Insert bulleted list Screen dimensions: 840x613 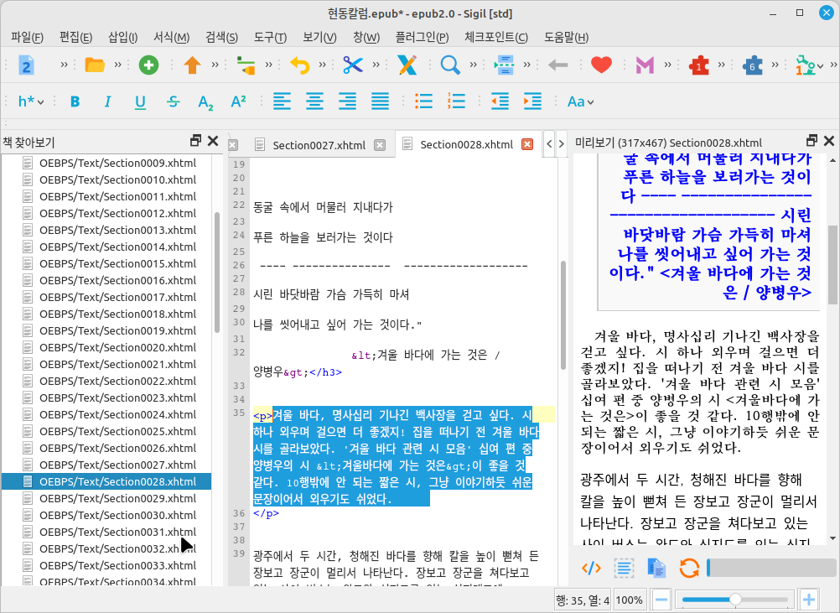pyautogui.click(x=423, y=101)
